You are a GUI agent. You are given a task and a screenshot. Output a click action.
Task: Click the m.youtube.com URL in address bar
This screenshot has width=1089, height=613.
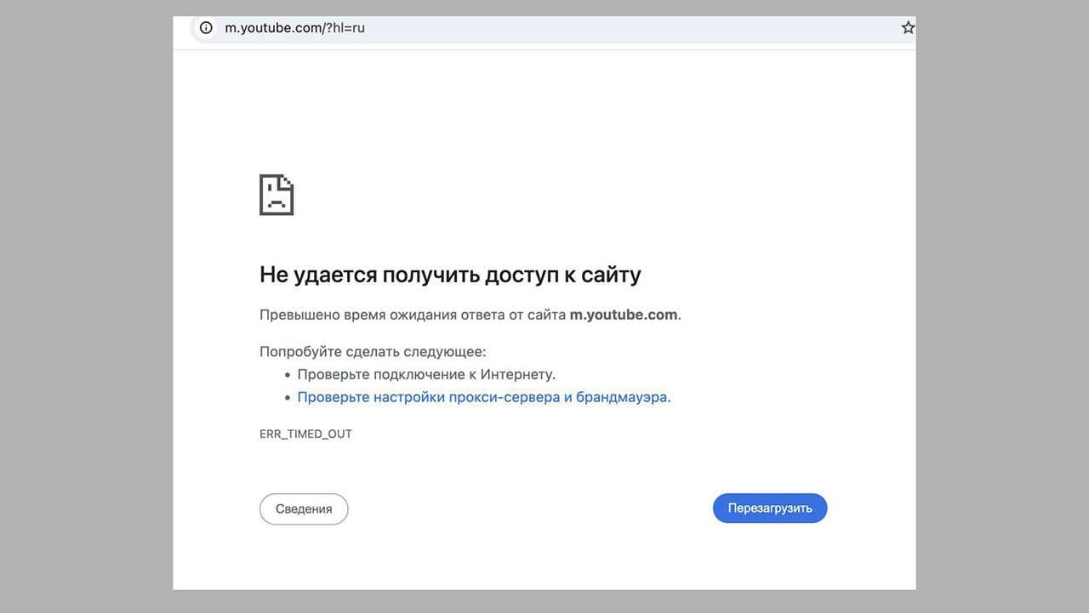click(272, 28)
